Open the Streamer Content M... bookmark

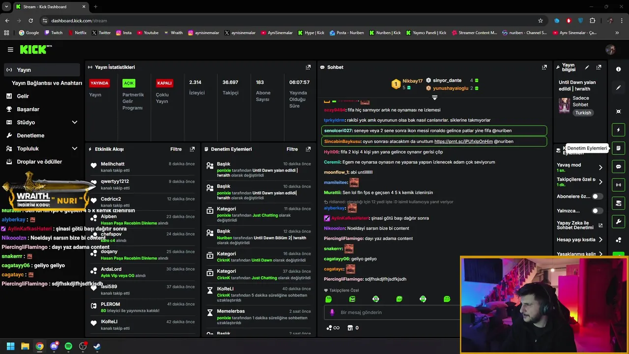pos(473,33)
